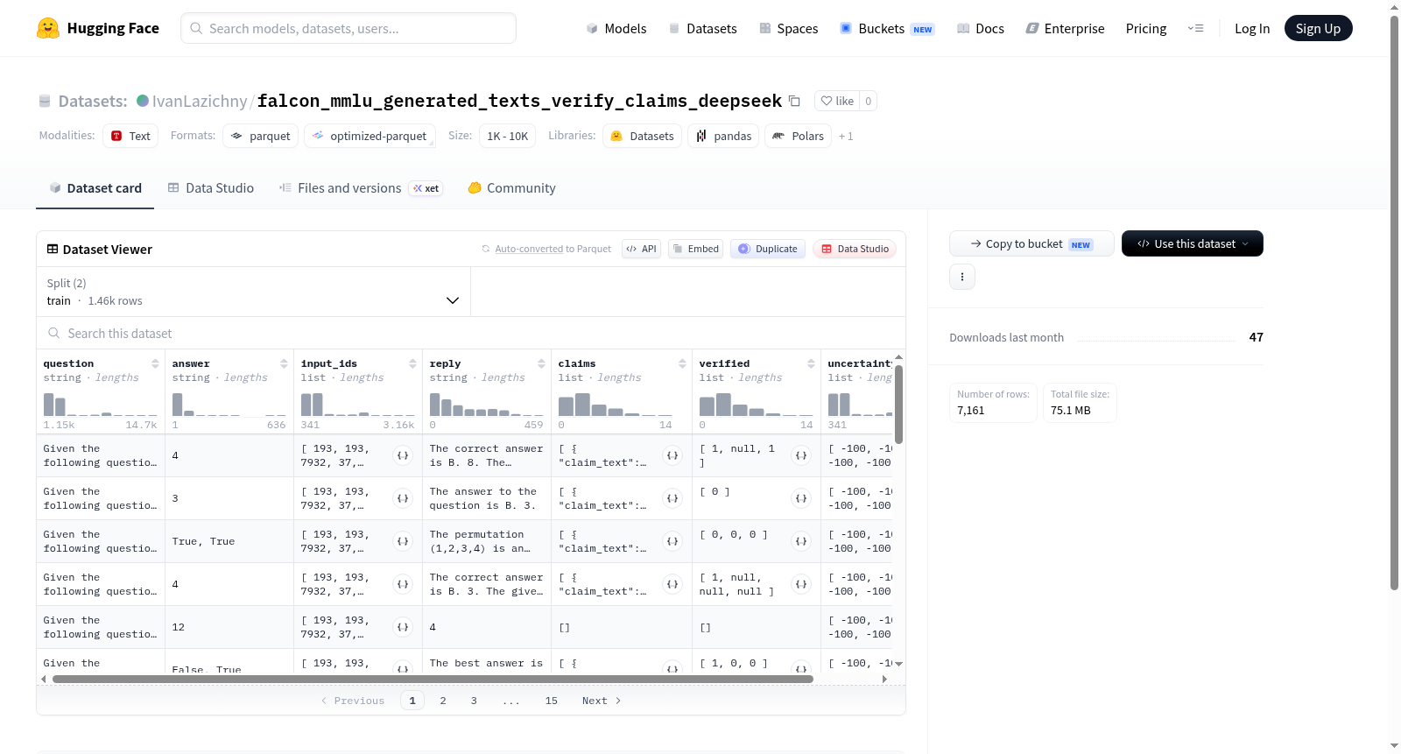This screenshot has height=754, width=1401.
Task: Go to Next page of results
Action: (602, 701)
